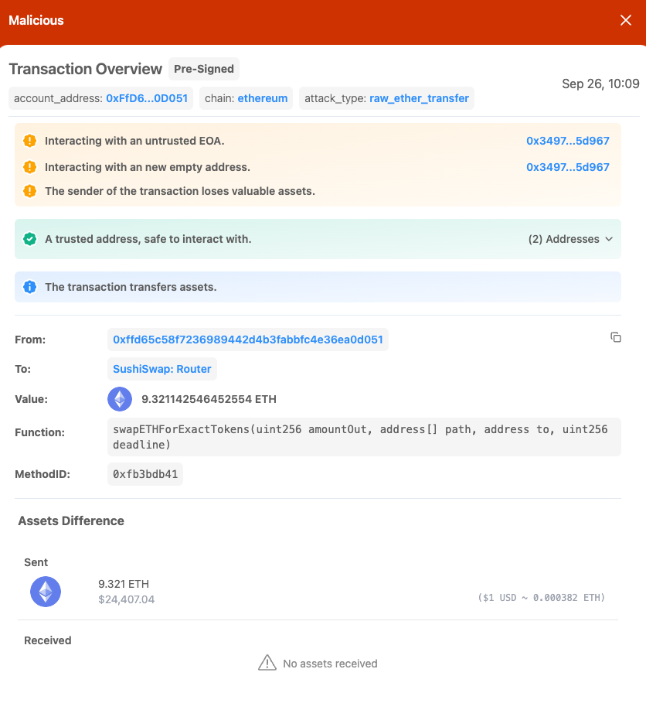The width and height of the screenshot is (646, 727).
Task: Click the warning icon beside sender loses assets
Action: [x=29, y=191]
